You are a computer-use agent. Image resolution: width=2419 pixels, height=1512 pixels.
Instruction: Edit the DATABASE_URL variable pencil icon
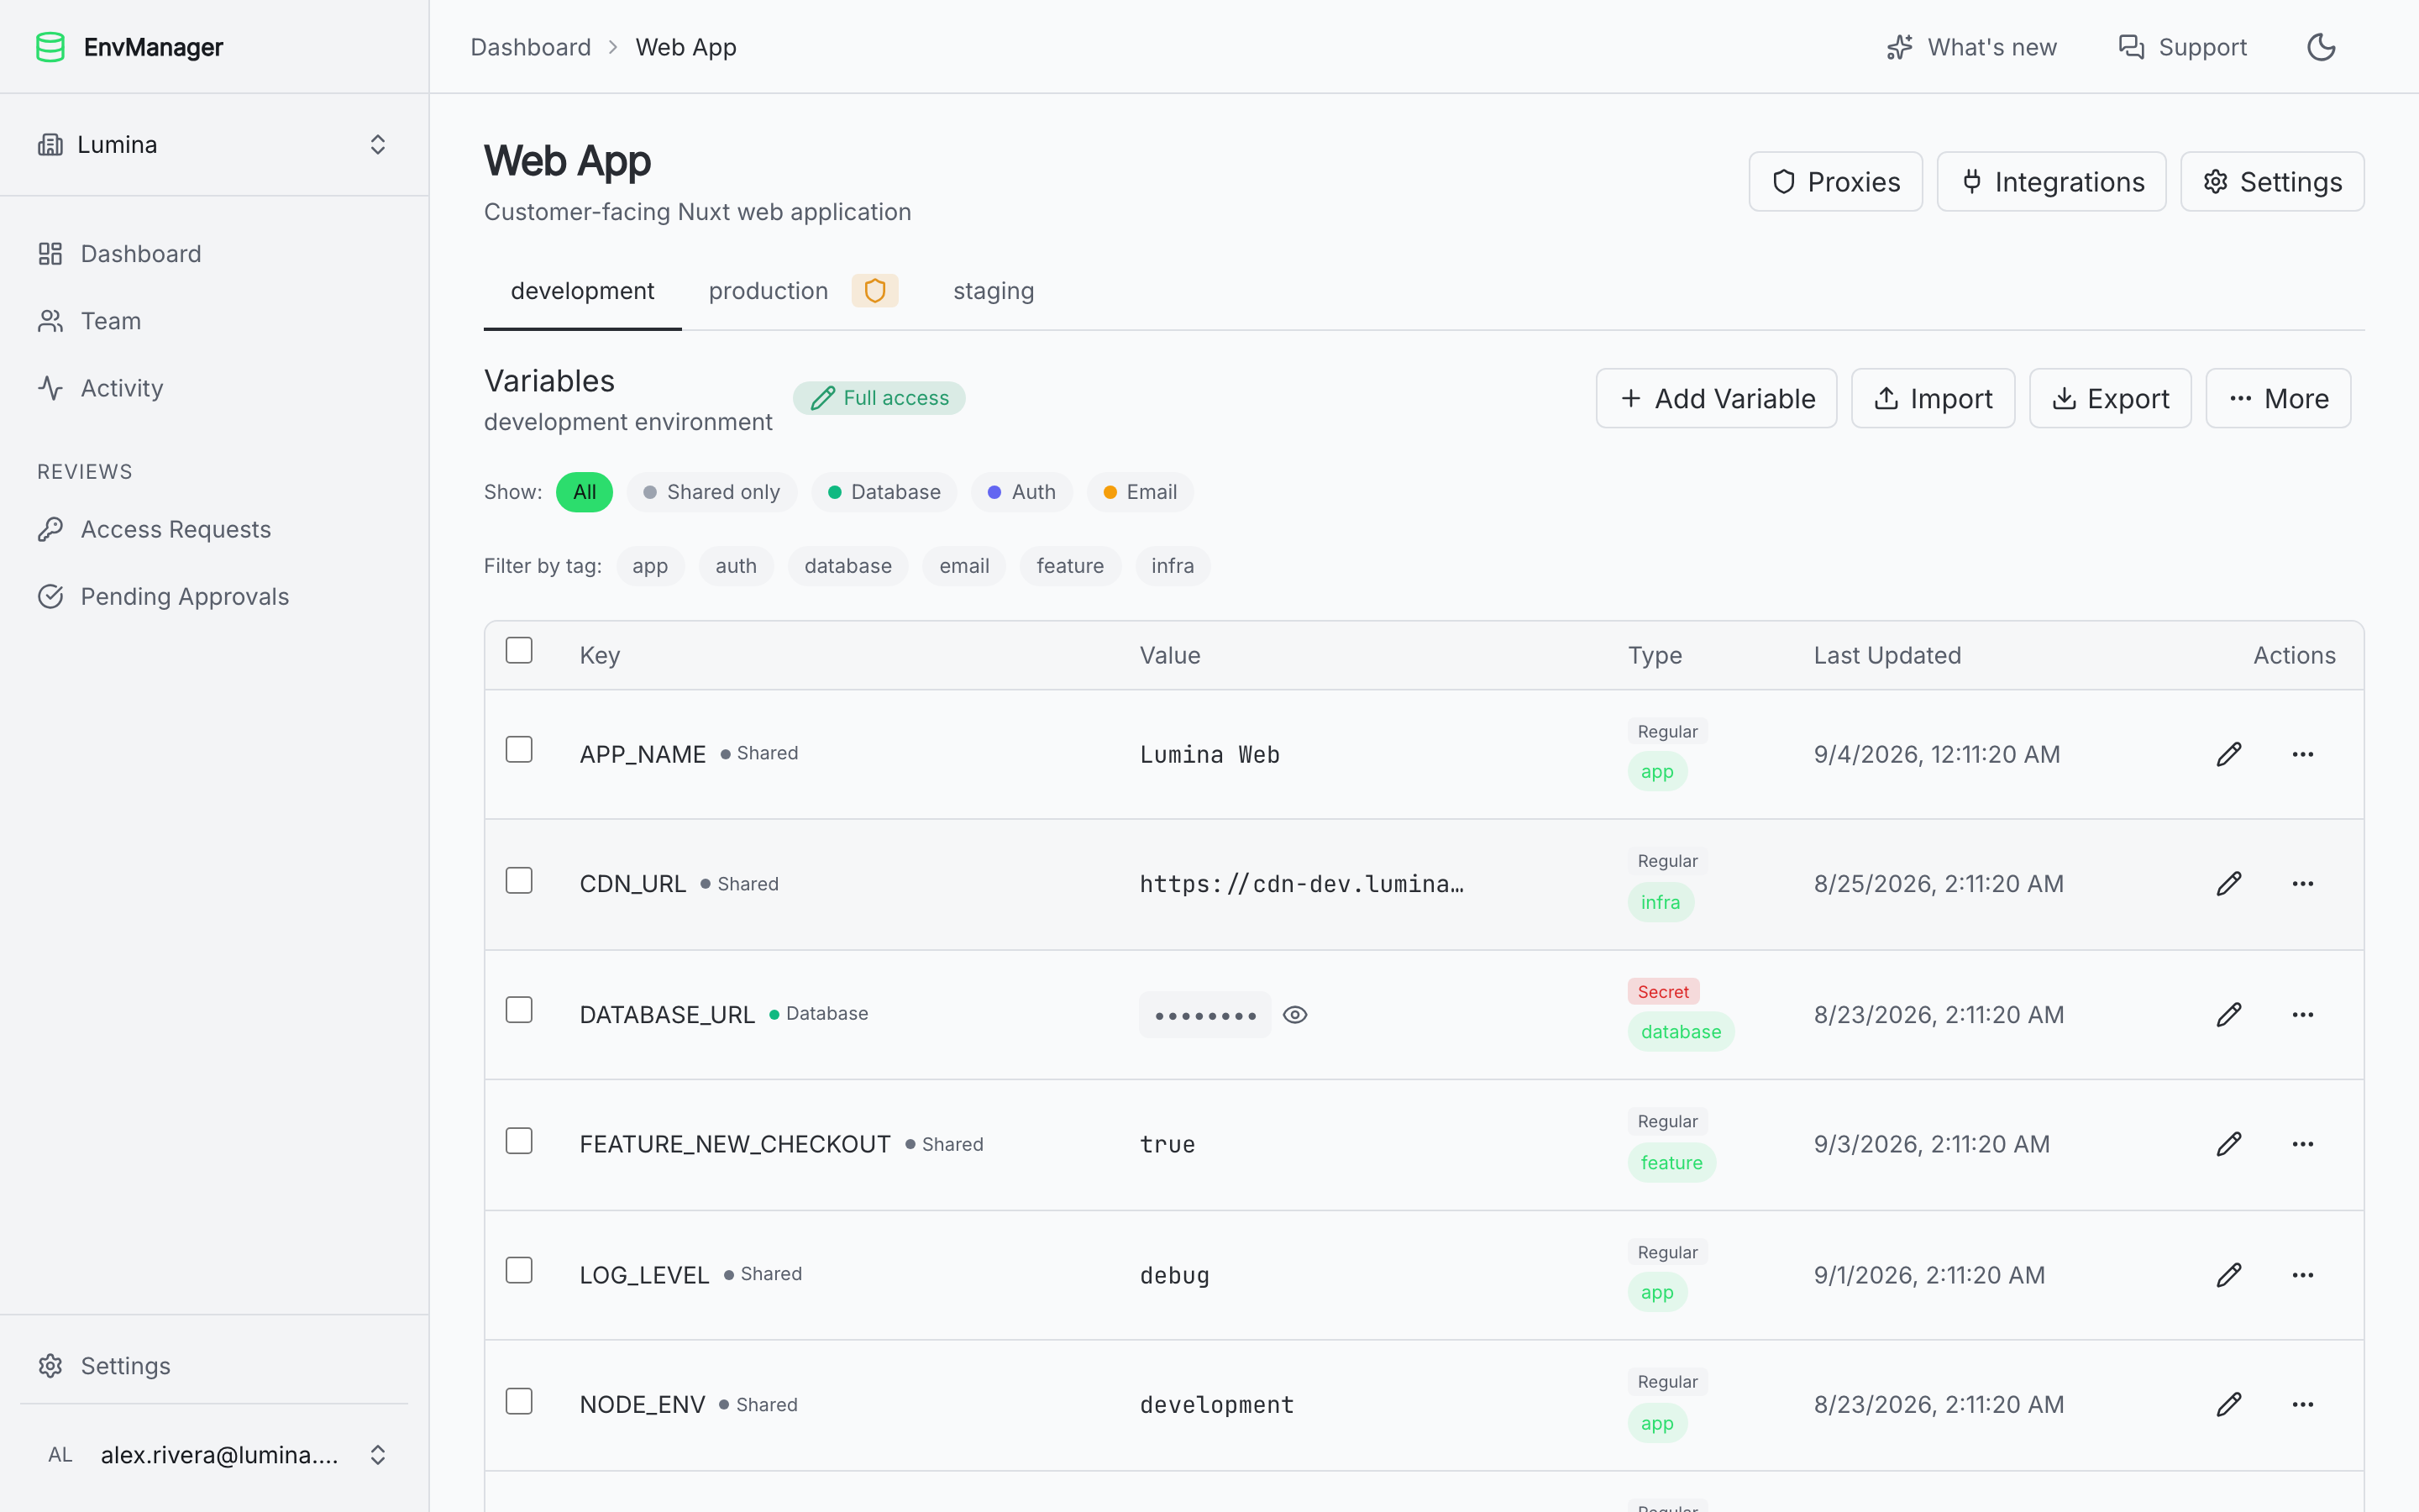click(x=2229, y=1015)
